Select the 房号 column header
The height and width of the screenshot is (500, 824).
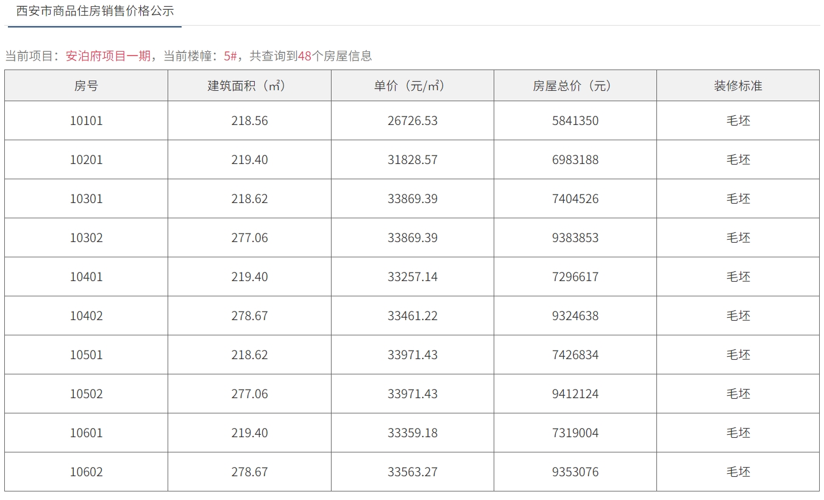[x=87, y=86]
